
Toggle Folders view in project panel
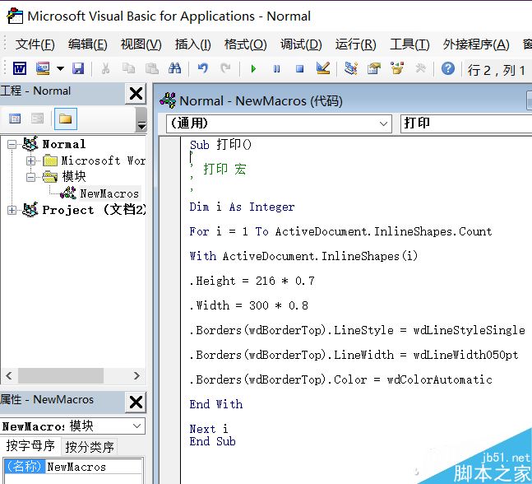(x=66, y=119)
